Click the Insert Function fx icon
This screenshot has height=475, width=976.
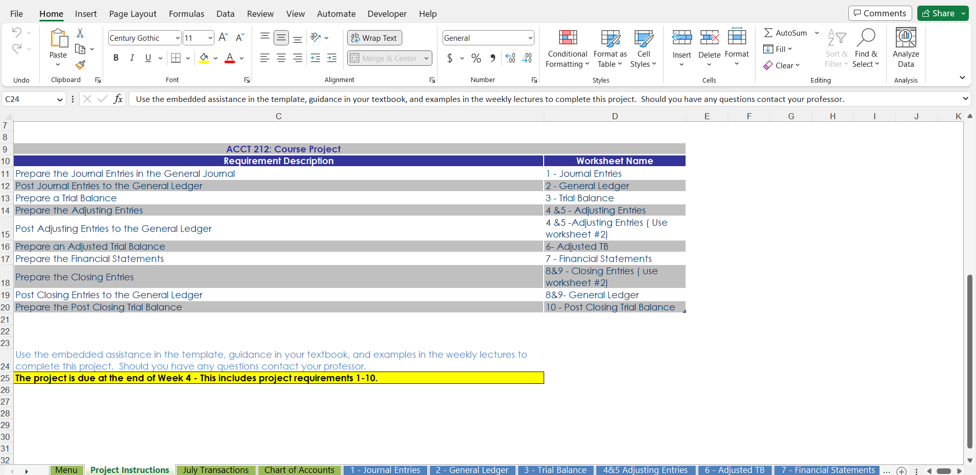[118, 99]
